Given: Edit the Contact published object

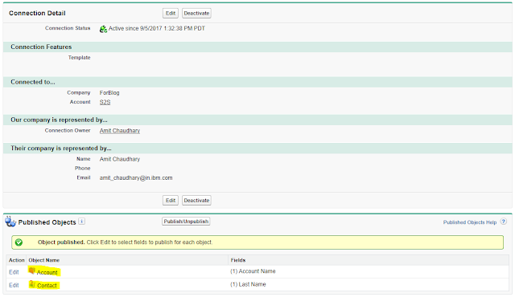Looking at the screenshot, I should 14,285.
